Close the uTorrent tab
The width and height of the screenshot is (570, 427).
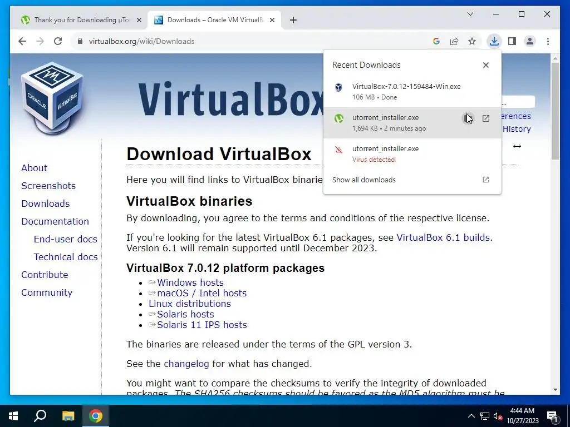click(x=139, y=21)
